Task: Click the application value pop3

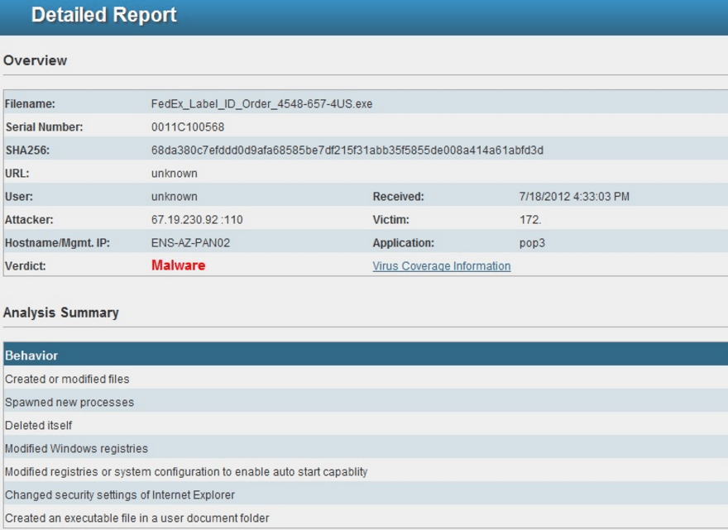Action: 532,243
